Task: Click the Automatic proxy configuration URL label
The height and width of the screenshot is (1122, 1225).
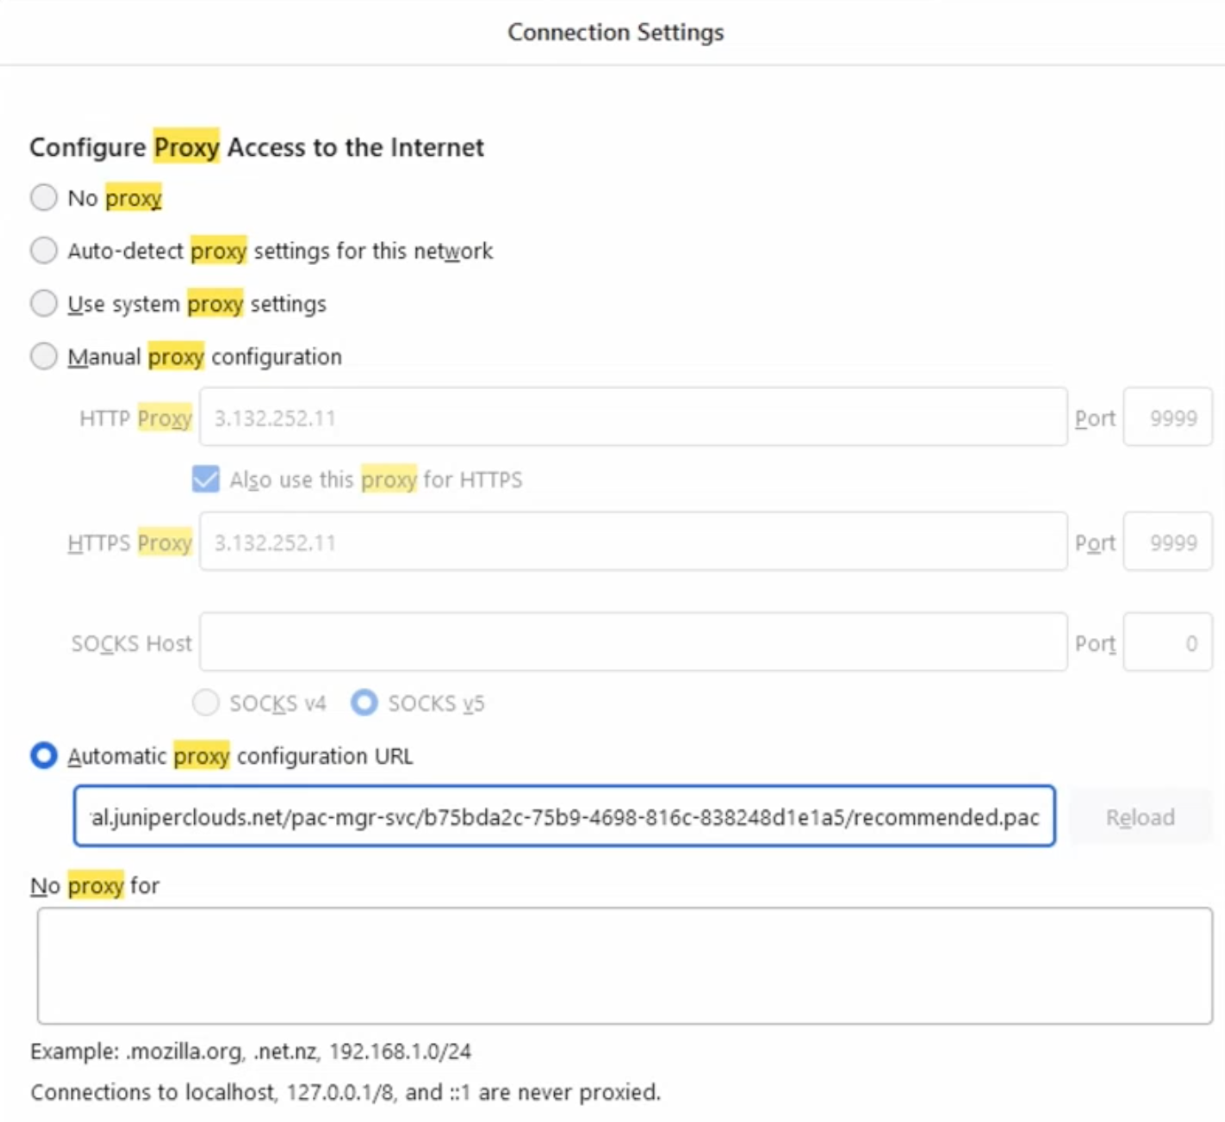Action: [240, 756]
